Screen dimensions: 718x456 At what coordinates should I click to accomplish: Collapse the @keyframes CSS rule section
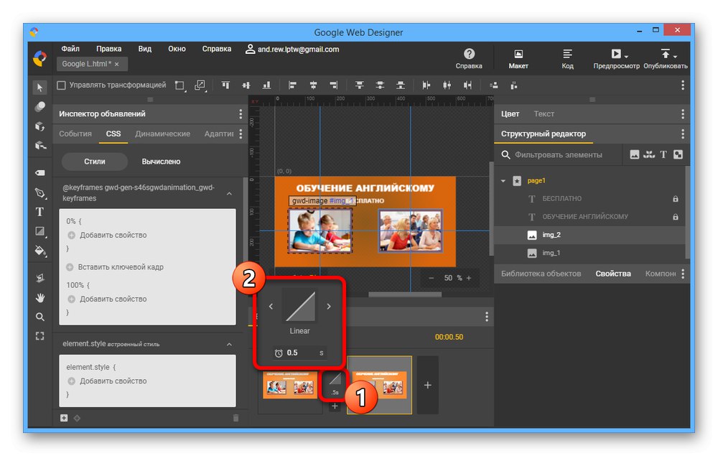coord(229,194)
